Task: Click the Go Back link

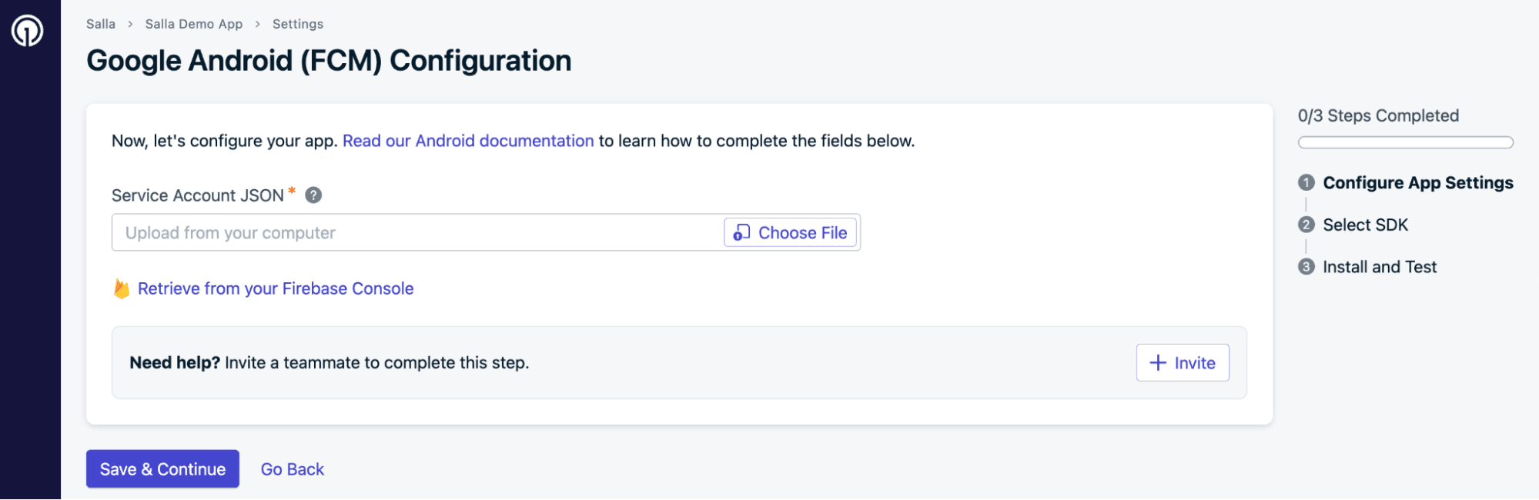Action: point(293,469)
